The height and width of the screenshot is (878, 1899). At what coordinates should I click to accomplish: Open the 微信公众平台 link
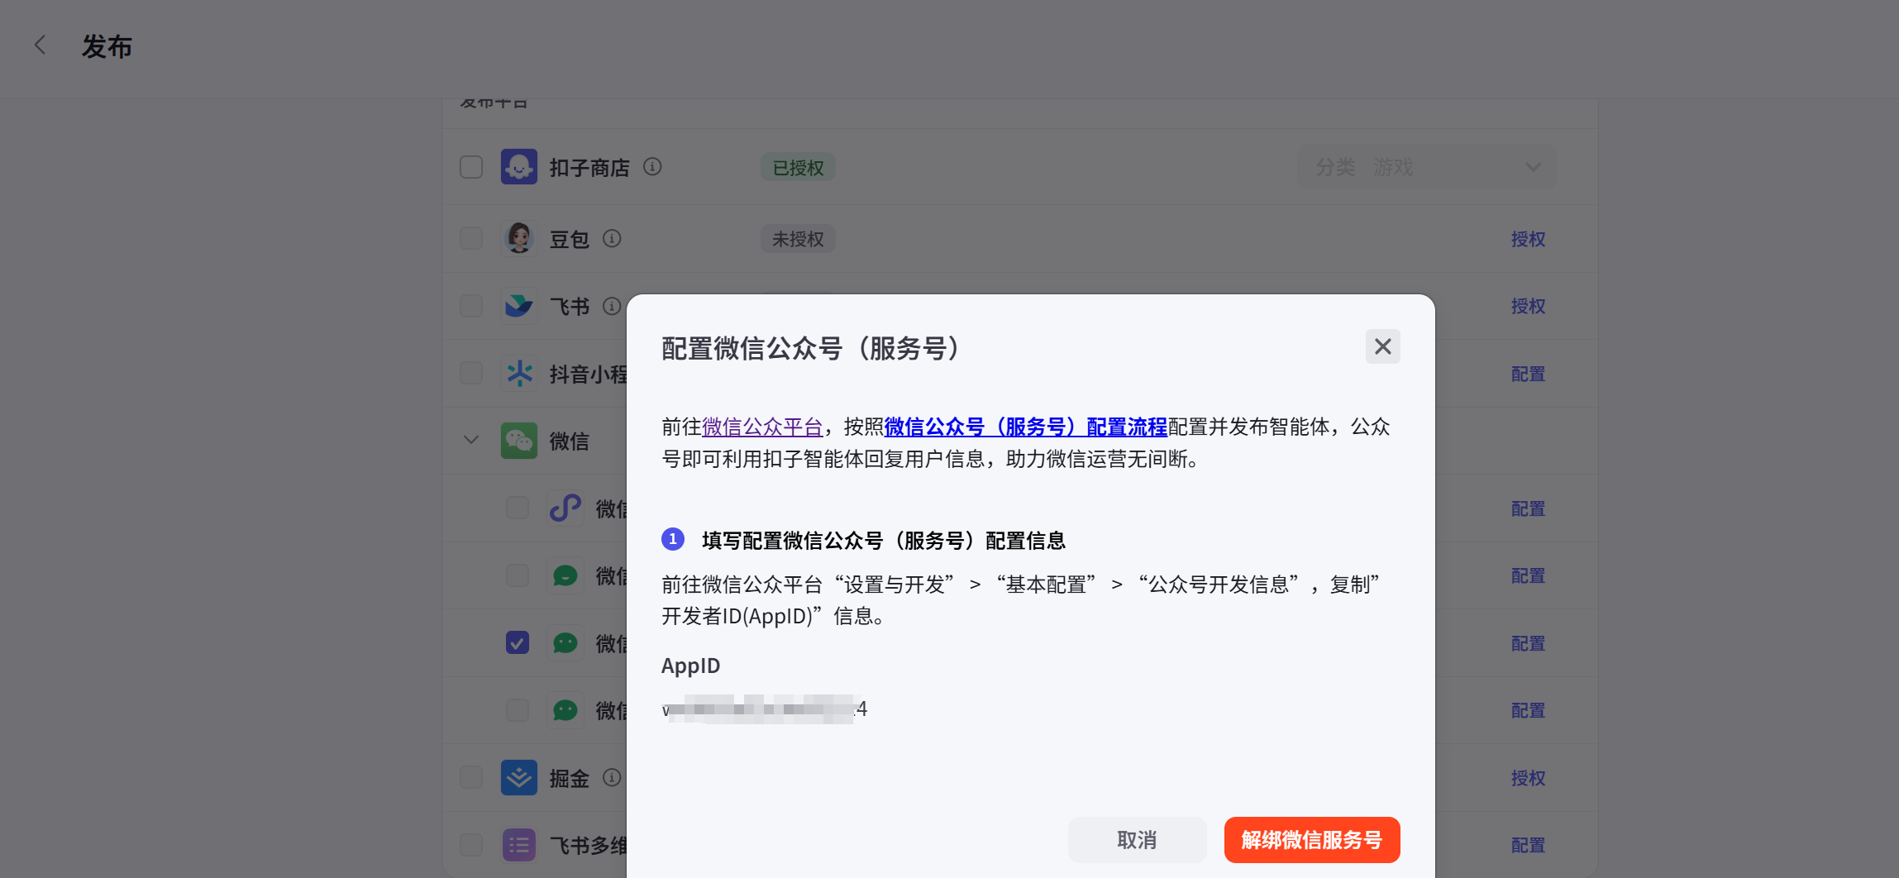[762, 427]
